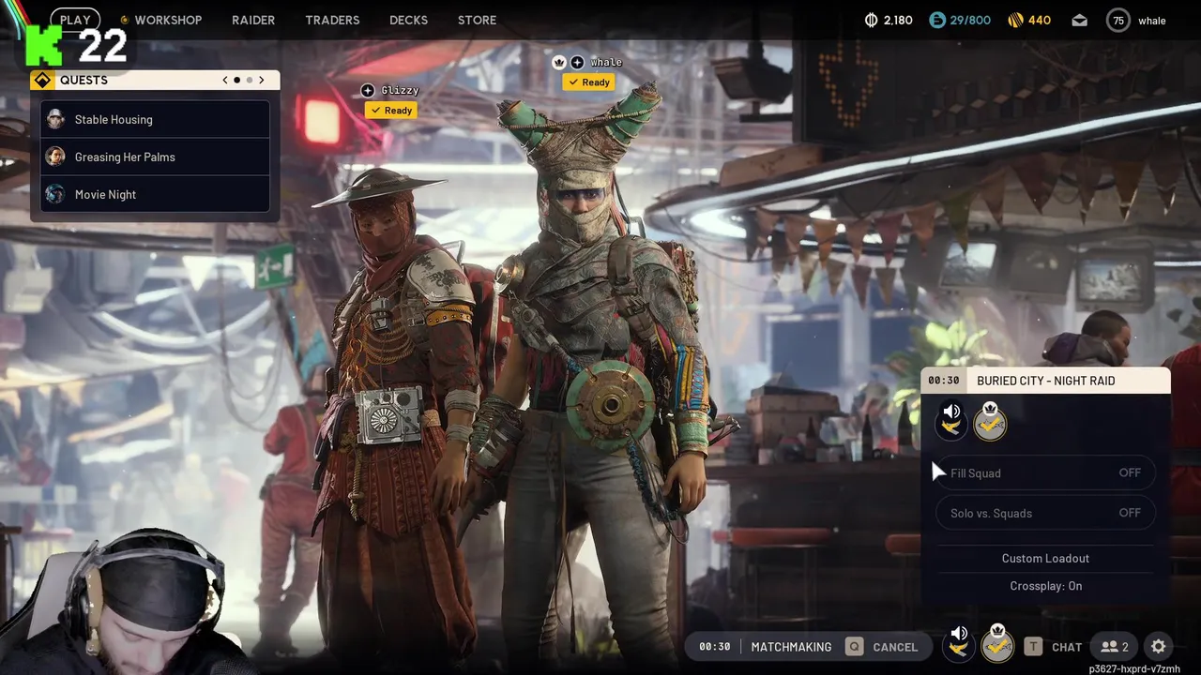Go to next quests page arrow
1201x675 pixels.
coord(261,80)
